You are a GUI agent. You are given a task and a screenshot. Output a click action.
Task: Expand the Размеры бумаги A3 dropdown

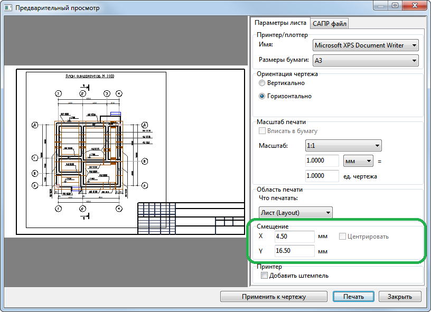(366, 61)
